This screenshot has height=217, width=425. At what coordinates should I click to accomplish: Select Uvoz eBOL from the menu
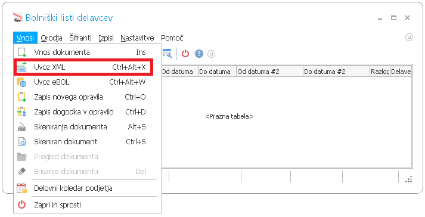click(88, 82)
